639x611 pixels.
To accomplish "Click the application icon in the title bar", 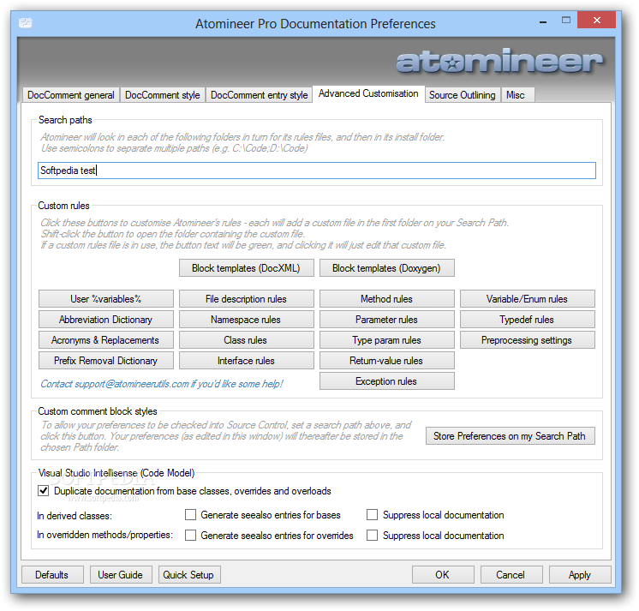I will (x=25, y=23).
